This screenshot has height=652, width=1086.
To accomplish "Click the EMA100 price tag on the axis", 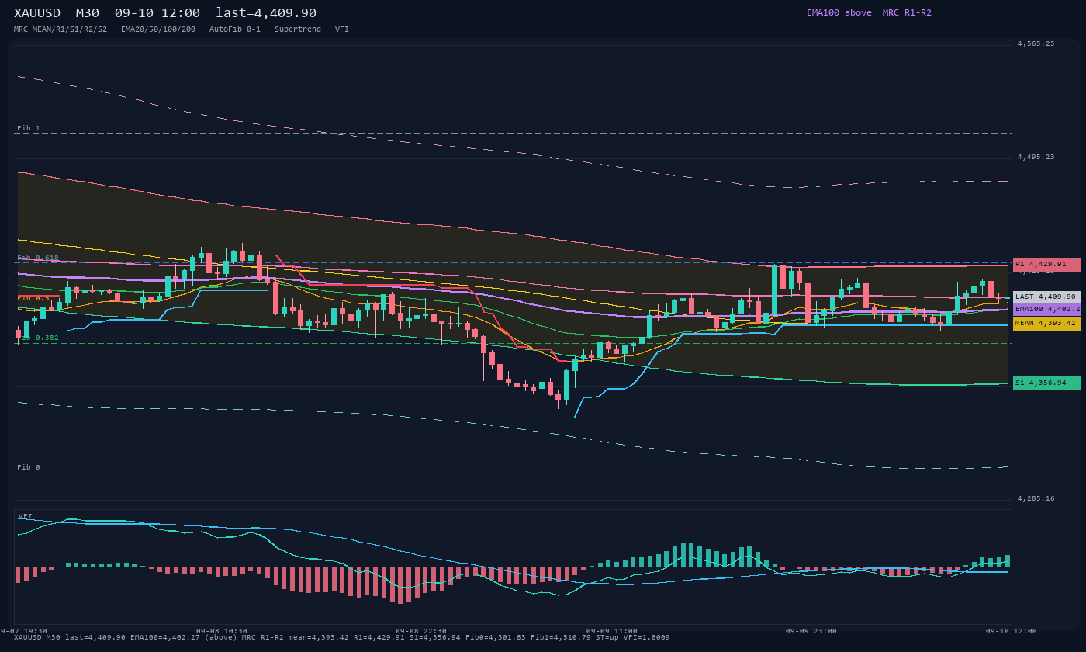I will point(1046,309).
